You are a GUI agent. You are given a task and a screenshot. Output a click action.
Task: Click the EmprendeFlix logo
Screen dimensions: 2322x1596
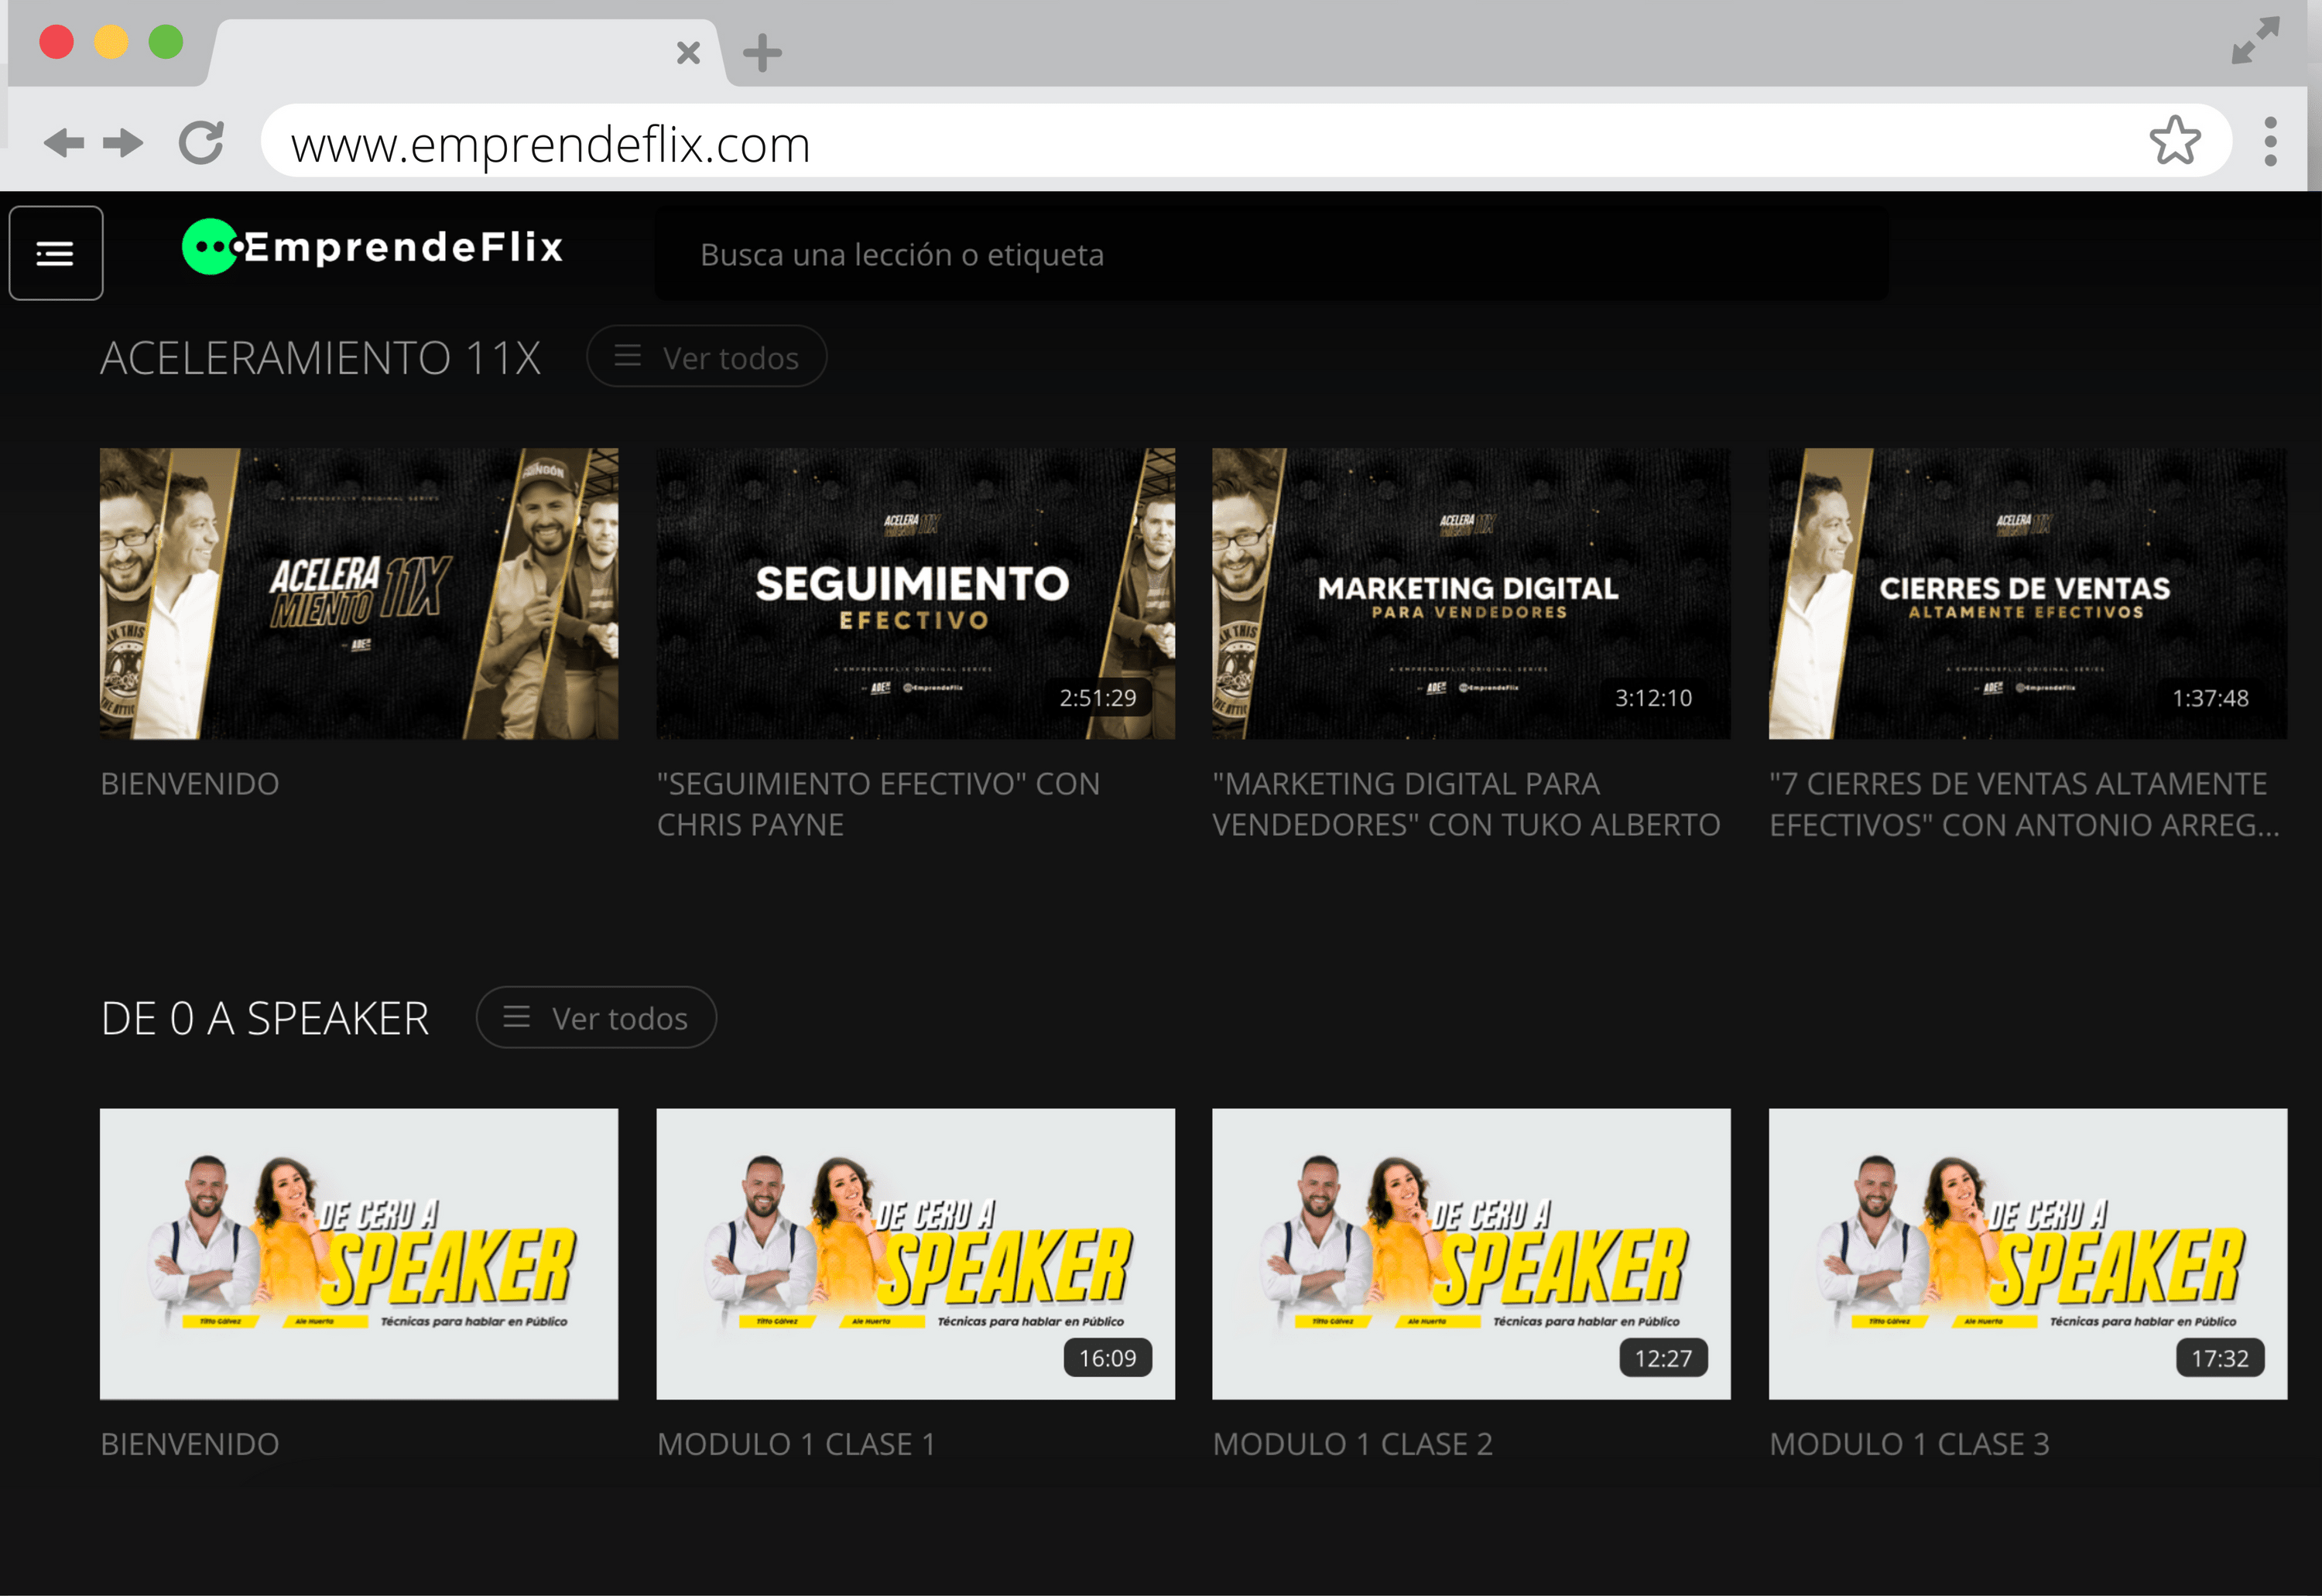[373, 247]
